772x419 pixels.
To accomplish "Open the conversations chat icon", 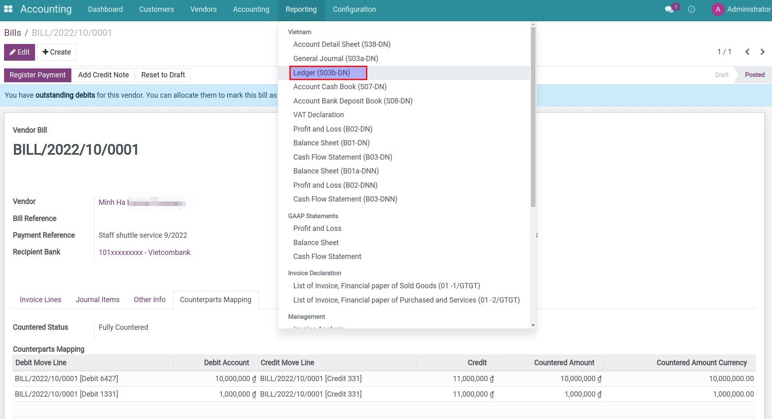I will (x=669, y=9).
